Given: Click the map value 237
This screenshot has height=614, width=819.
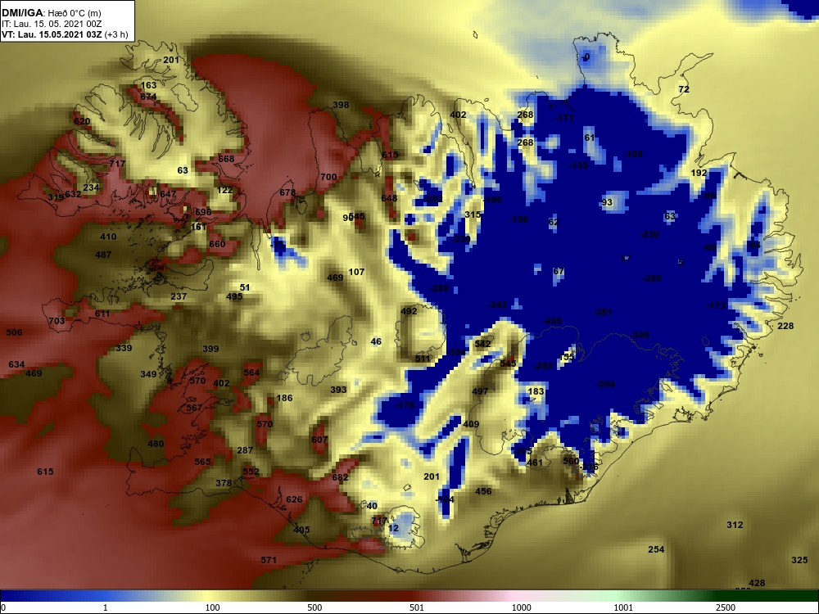Looking at the screenshot, I should click(x=179, y=296).
